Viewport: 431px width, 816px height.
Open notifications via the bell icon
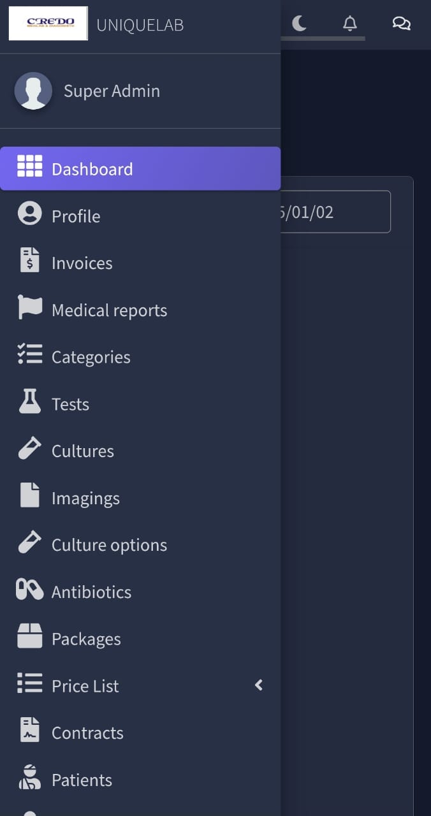[x=349, y=24]
